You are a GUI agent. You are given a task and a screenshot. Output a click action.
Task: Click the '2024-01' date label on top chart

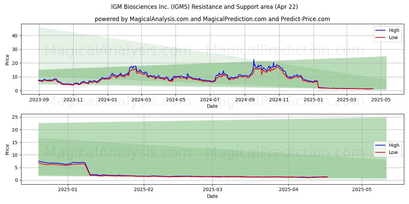point(108,100)
